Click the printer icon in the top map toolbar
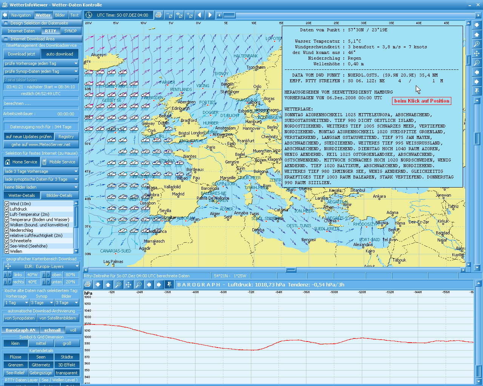 [x=158, y=15]
